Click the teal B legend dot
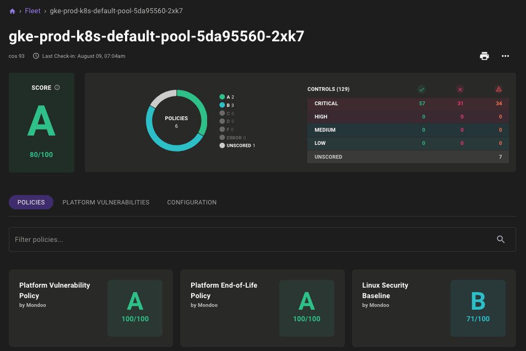This screenshot has height=351, width=526. tap(222, 105)
